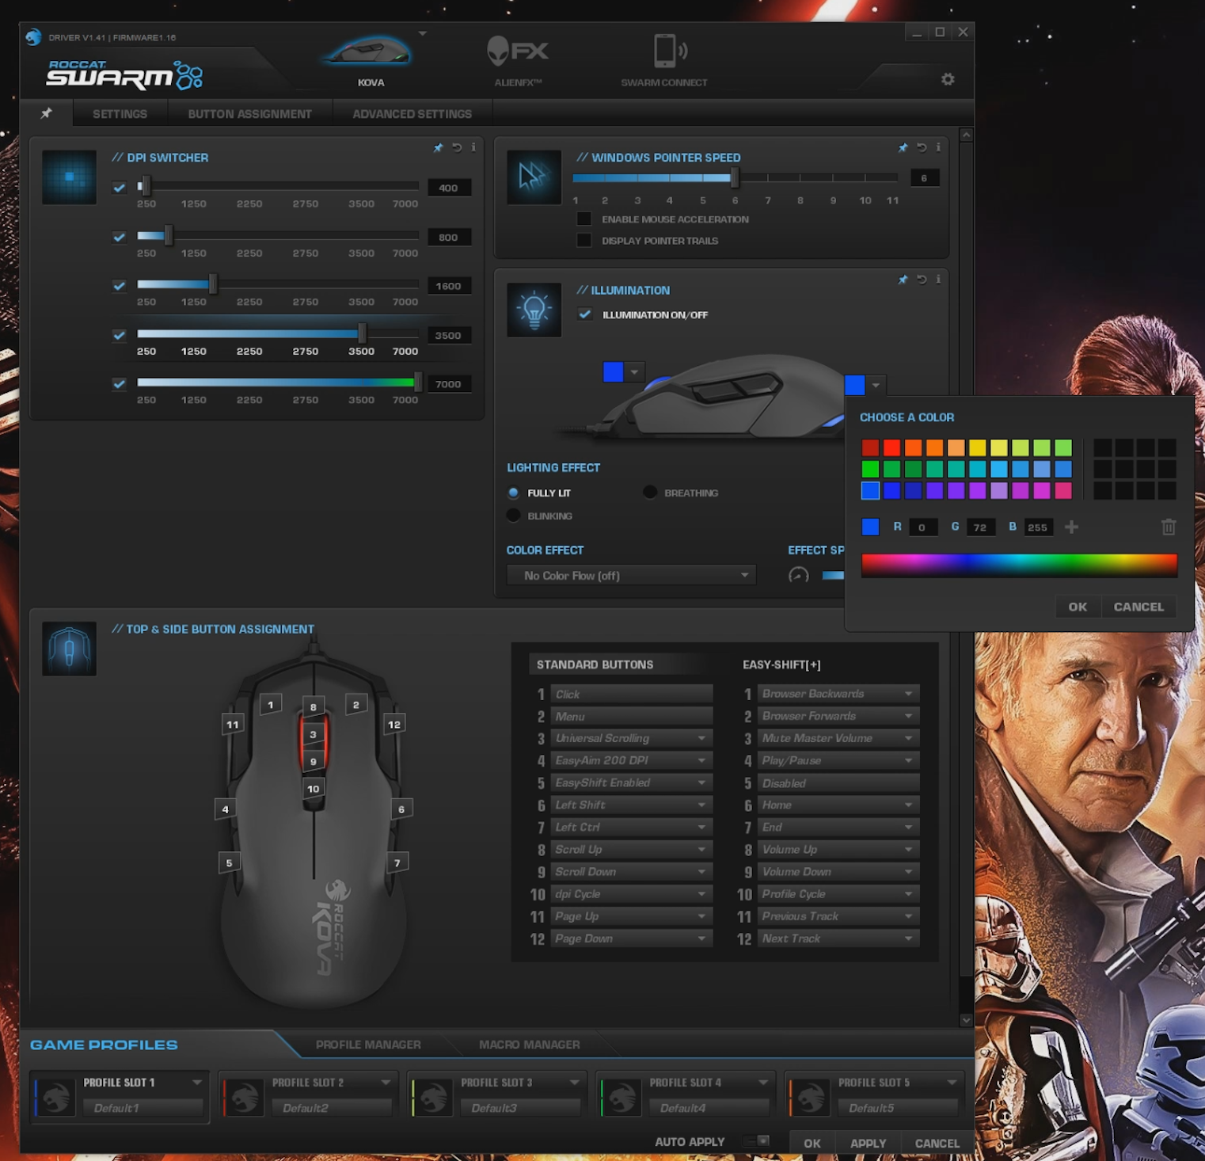Expand Profile Slot 1 dropdown arrow
The width and height of the screenshot is (1205, 1161).
coord(196,1082)
